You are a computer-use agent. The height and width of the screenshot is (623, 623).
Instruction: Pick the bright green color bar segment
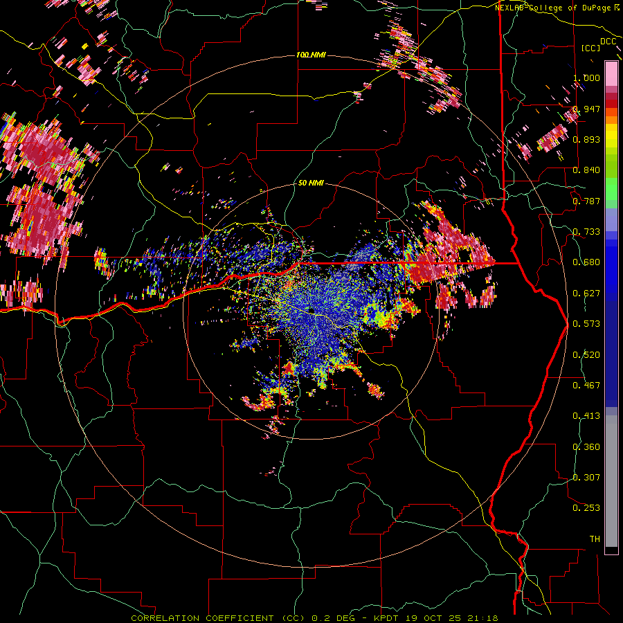(611, 189)
